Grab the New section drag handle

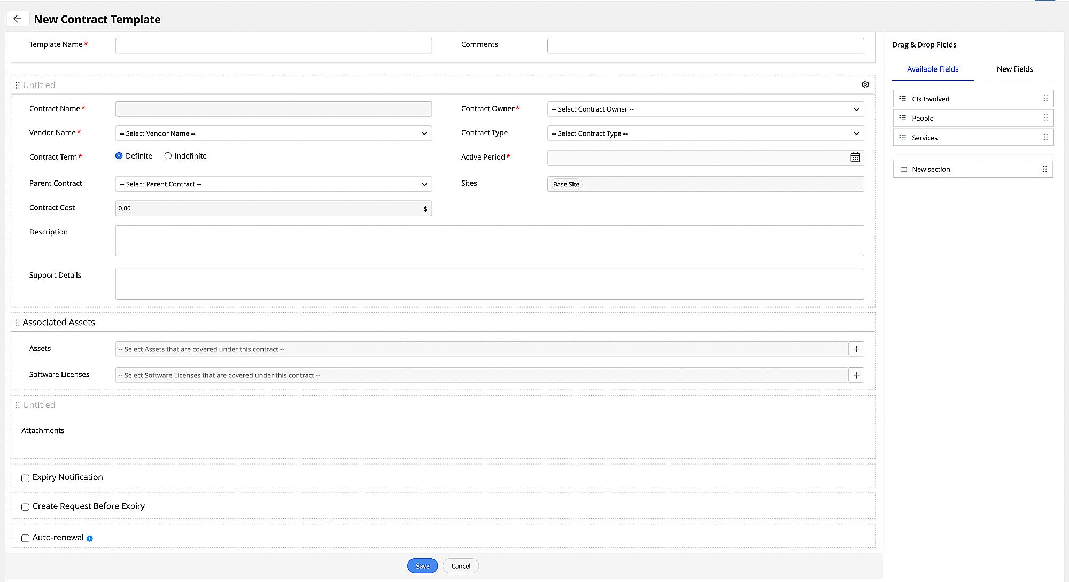point(1044,169)
